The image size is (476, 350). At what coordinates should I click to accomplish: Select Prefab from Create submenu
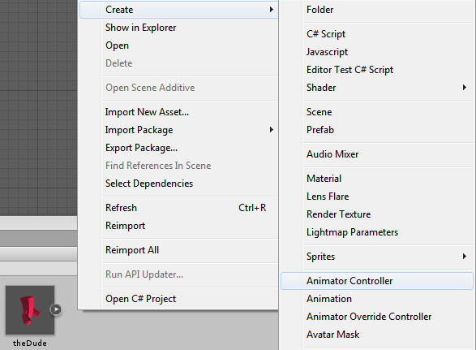point(320,130)
